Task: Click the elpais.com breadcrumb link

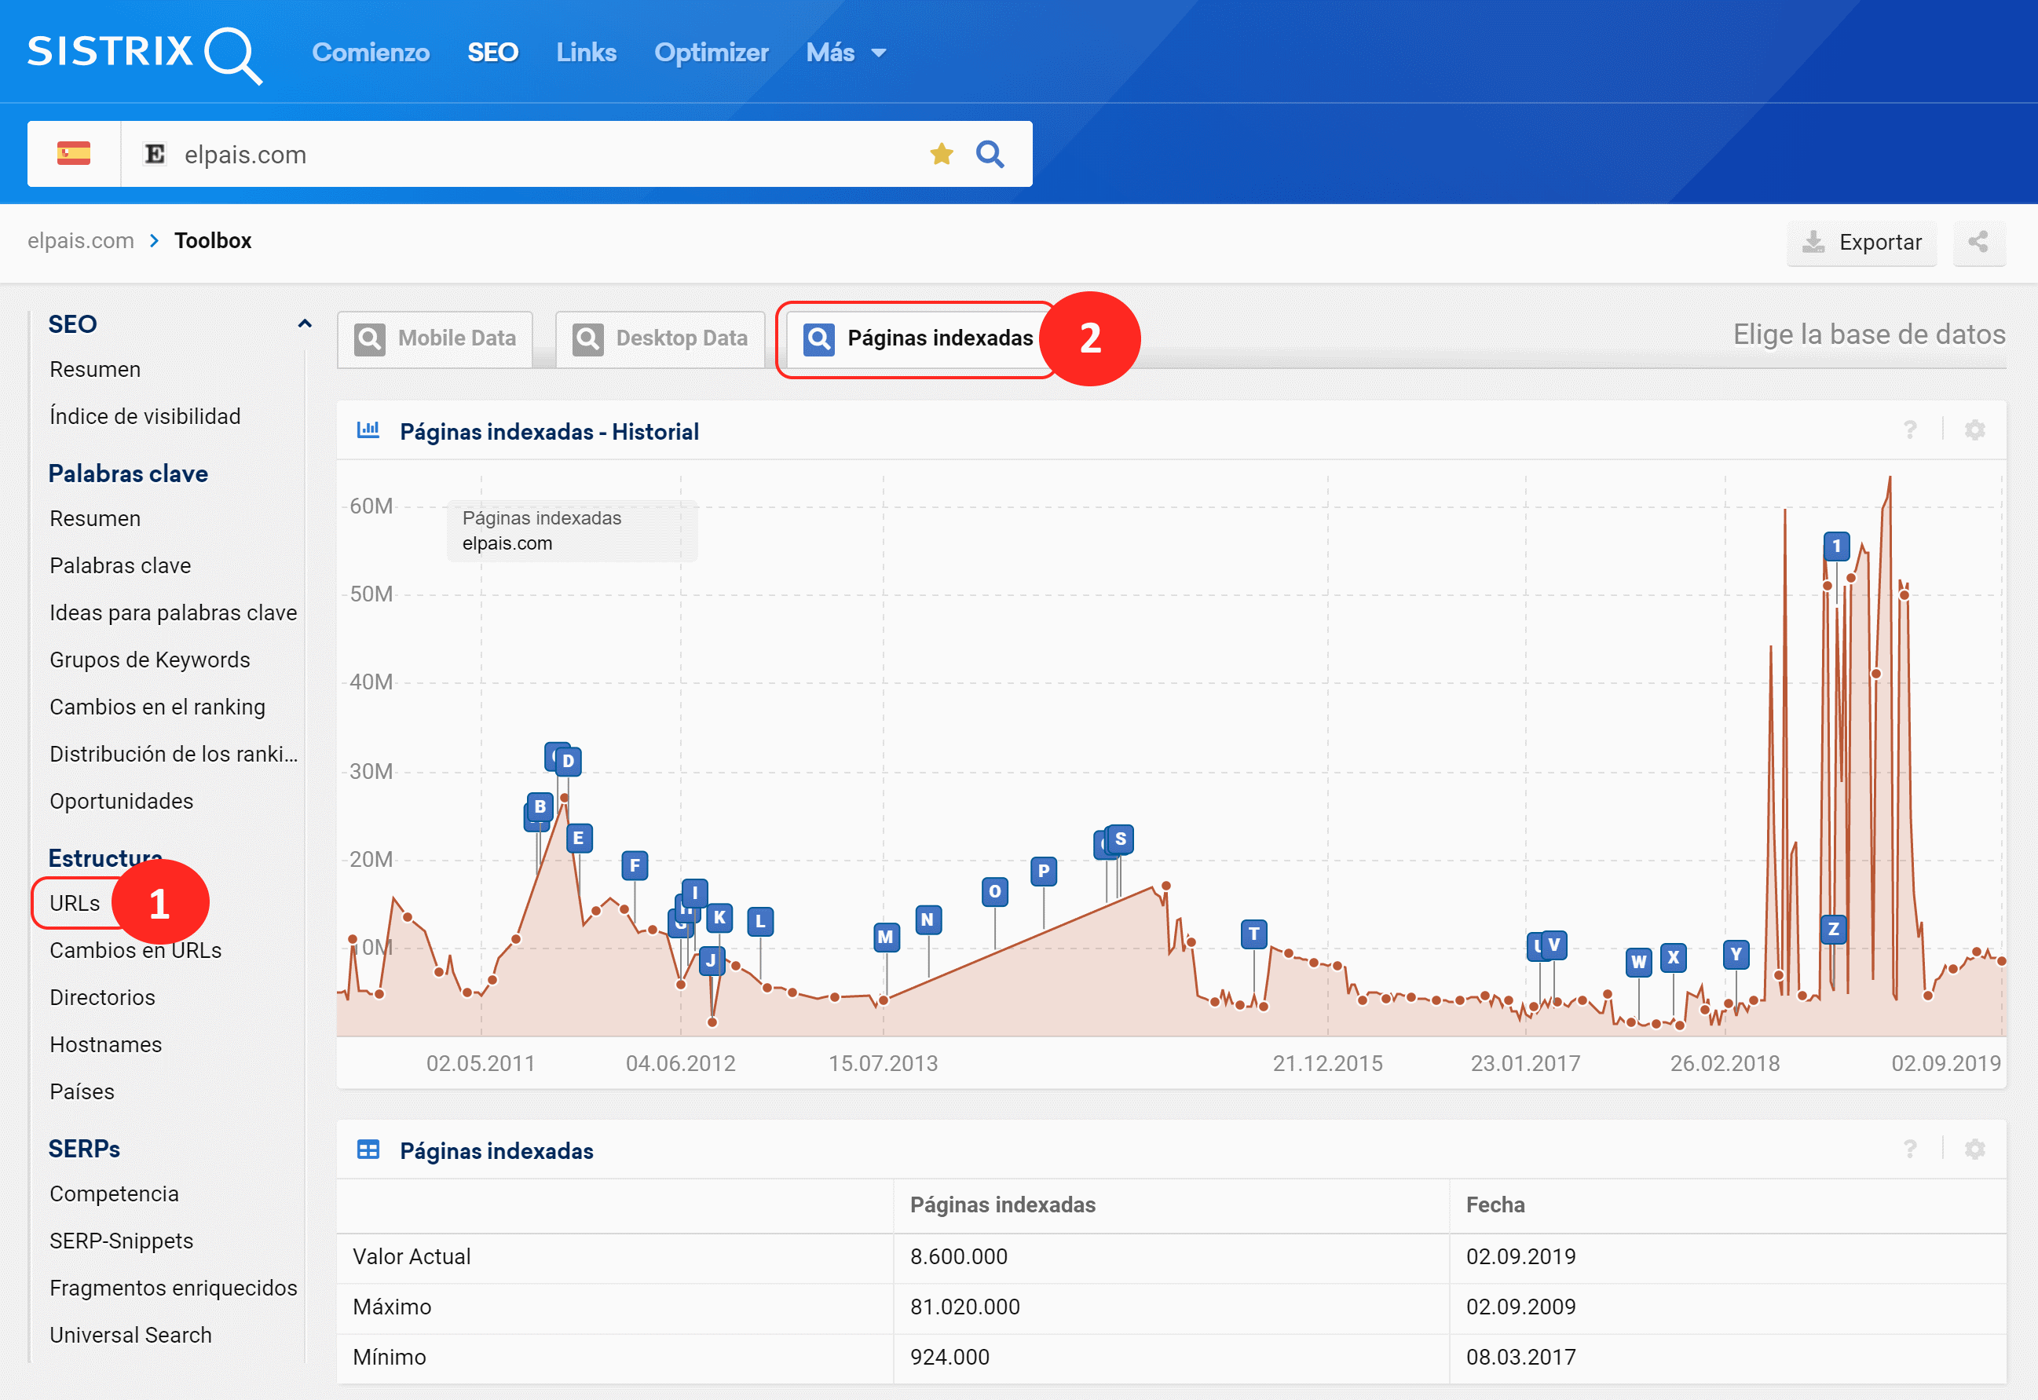Action: coord(81,241)
